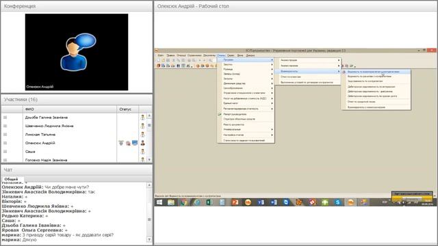Screen dimensions: 438x246
Task: Open TeamViewer icon in the taskbar
Action: tap(286, 202)
